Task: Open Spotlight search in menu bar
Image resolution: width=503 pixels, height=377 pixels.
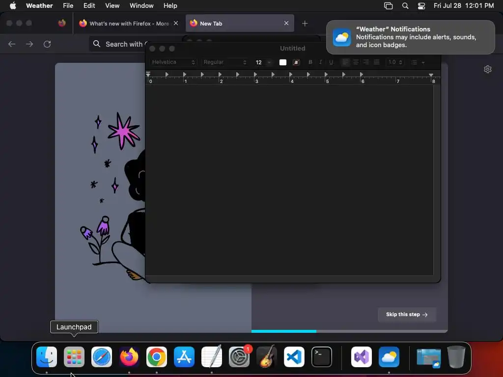Action: click(405, 6)
